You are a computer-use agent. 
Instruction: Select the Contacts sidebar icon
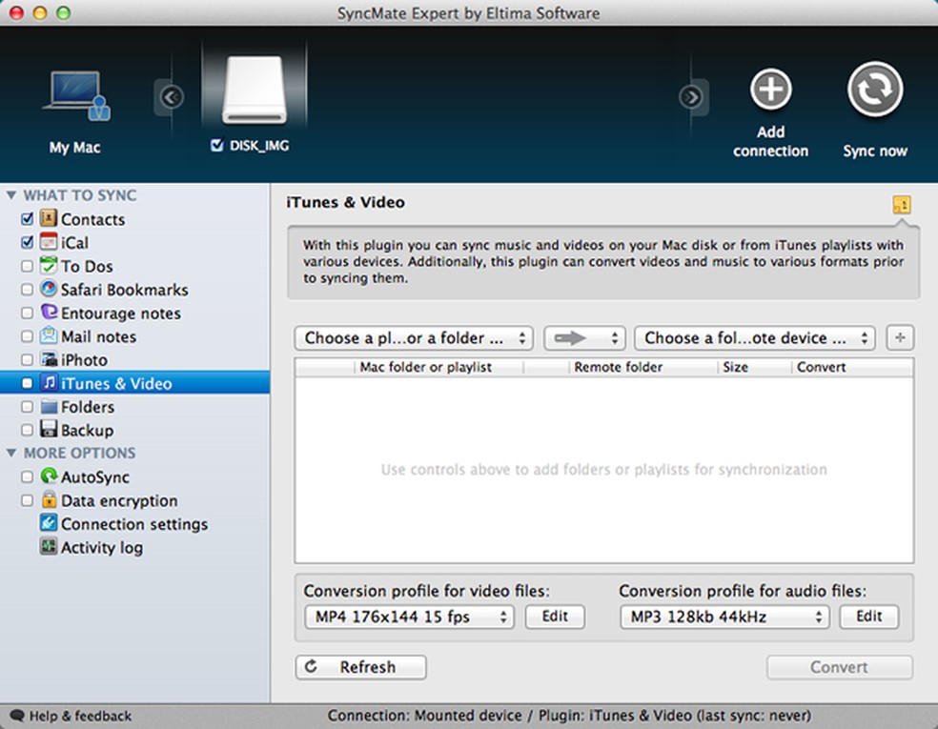point(49,218)
